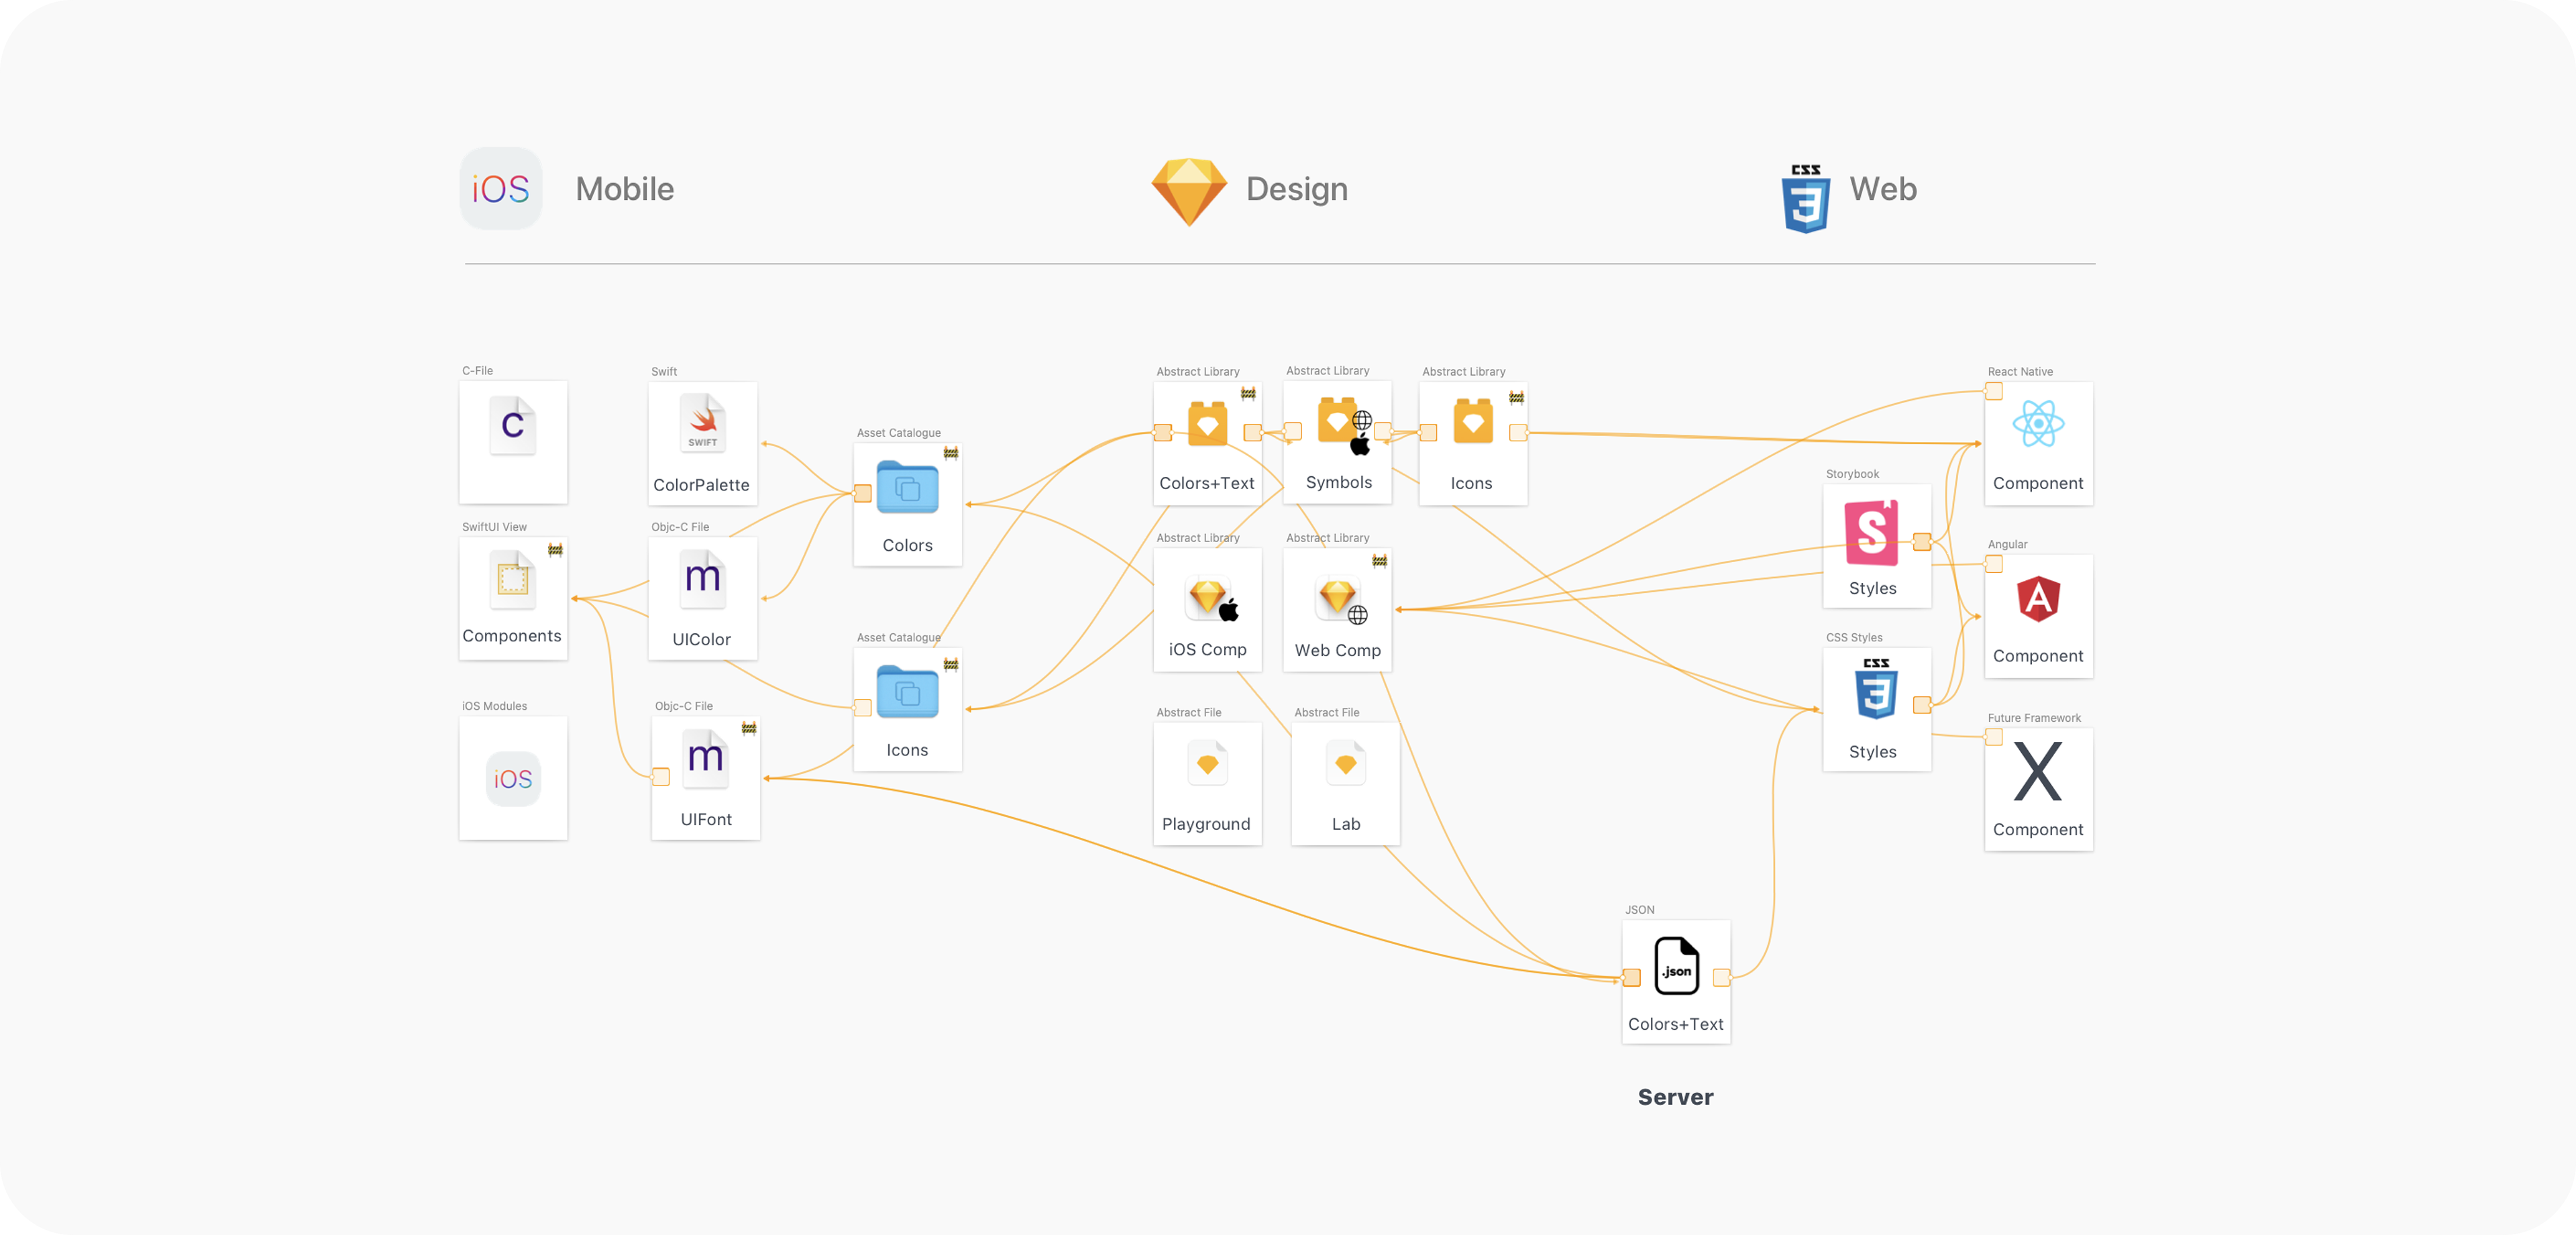Screen dimensions: 2576x1235
Task: Select the React Native component icon
Action: 2038,424
